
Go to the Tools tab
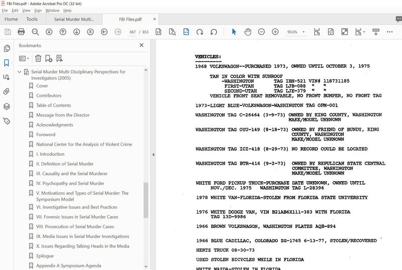[32, 19]
